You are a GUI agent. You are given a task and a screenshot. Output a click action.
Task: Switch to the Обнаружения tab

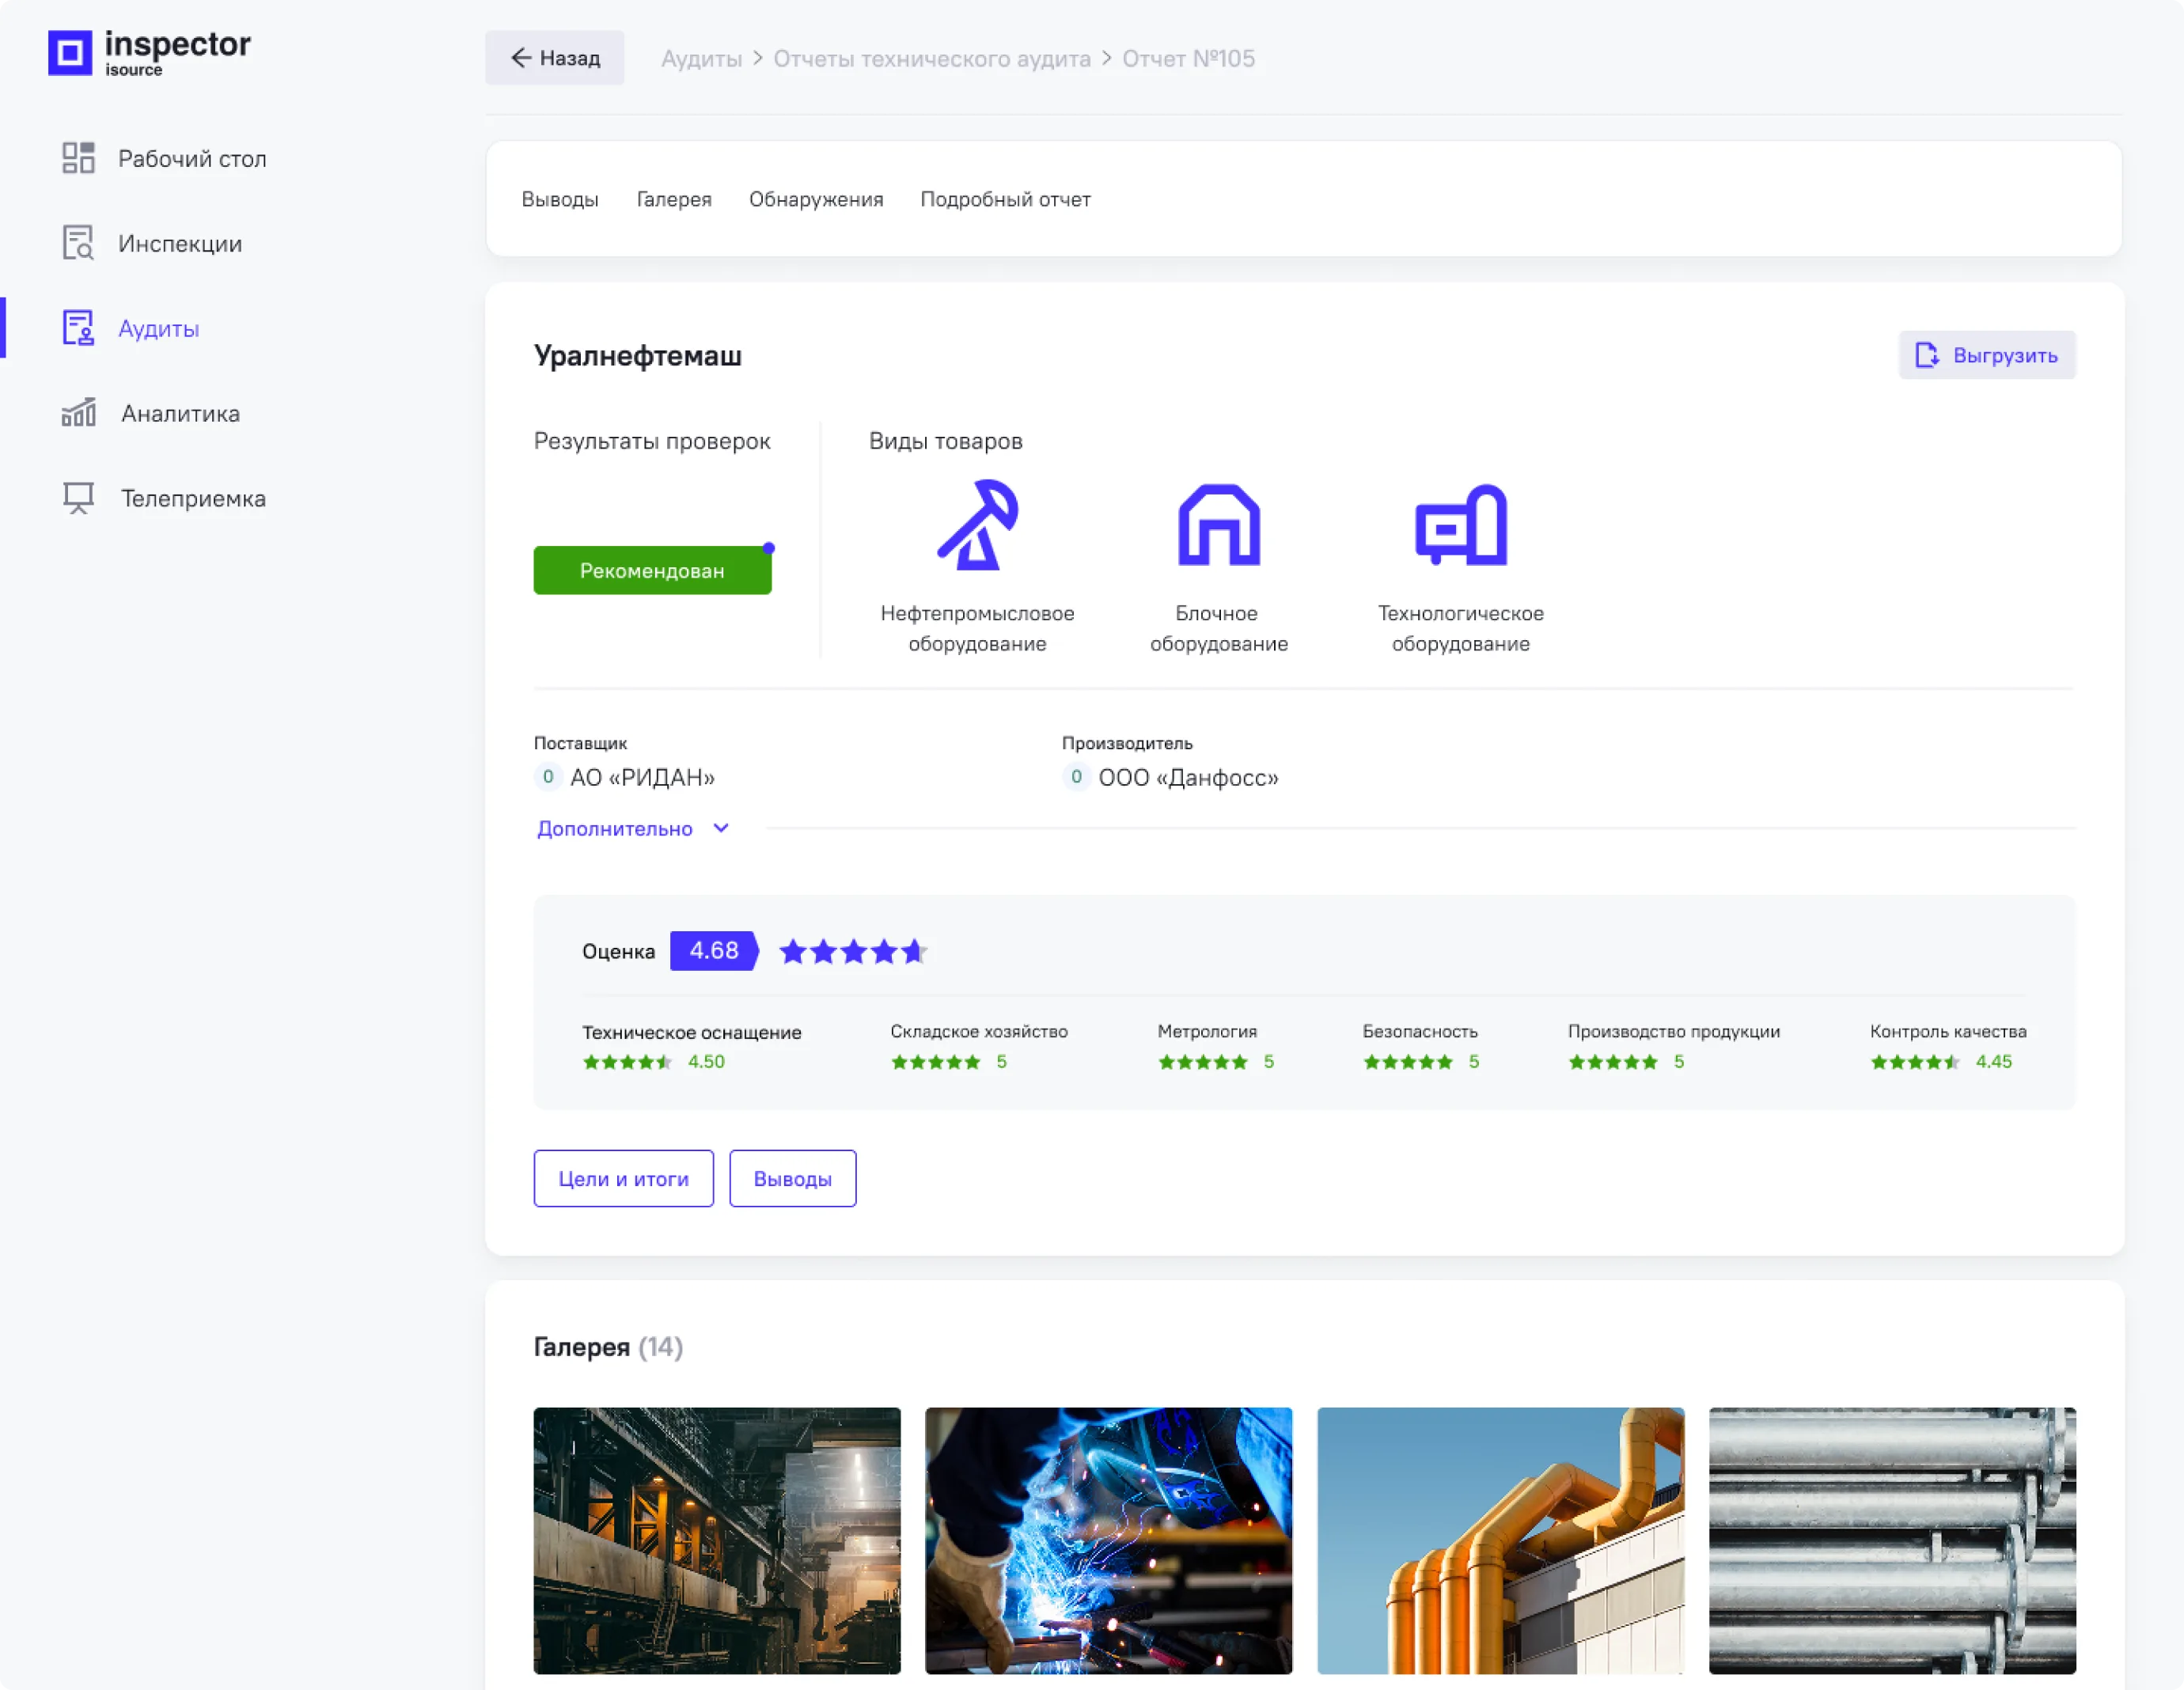tap(816, 199)
